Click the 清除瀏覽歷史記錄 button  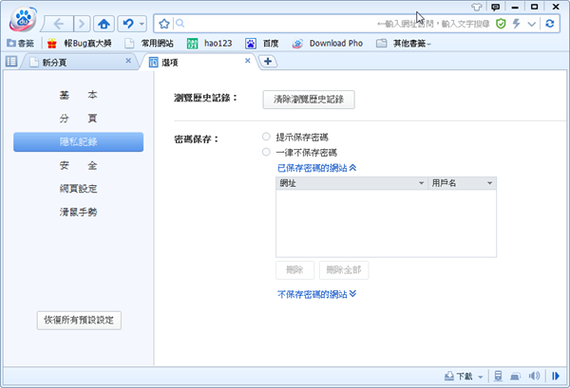click(x=309, y=100)
